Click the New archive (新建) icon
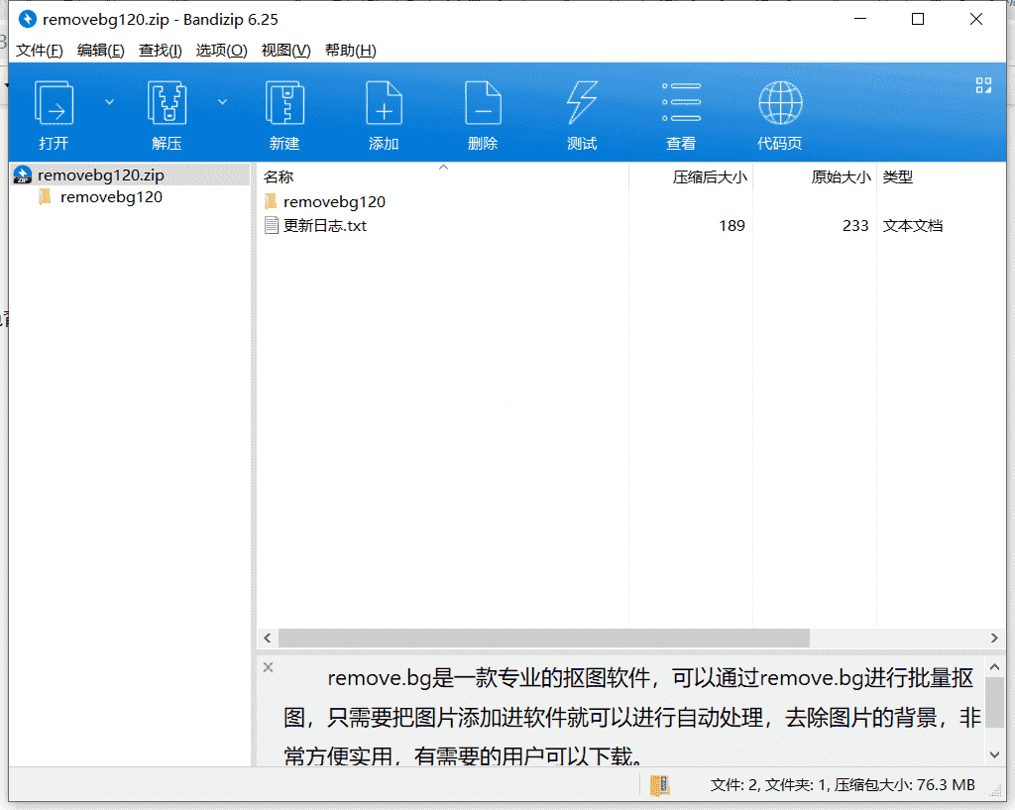Image resolution: width=1015 pixels, height=810 pixels. (284, 103)
